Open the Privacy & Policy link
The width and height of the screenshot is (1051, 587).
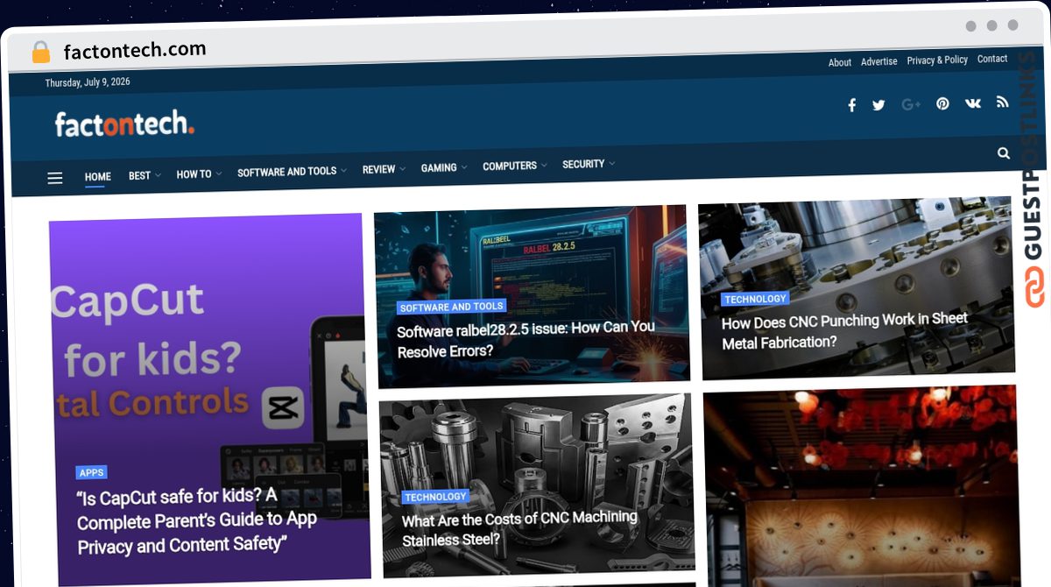(x=937, y=60)
